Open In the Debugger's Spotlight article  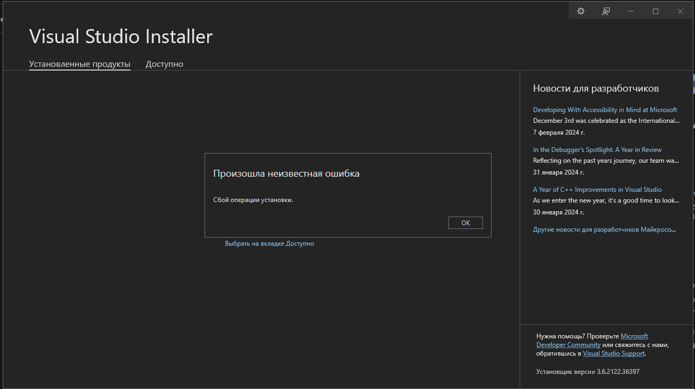coord(597,150)
